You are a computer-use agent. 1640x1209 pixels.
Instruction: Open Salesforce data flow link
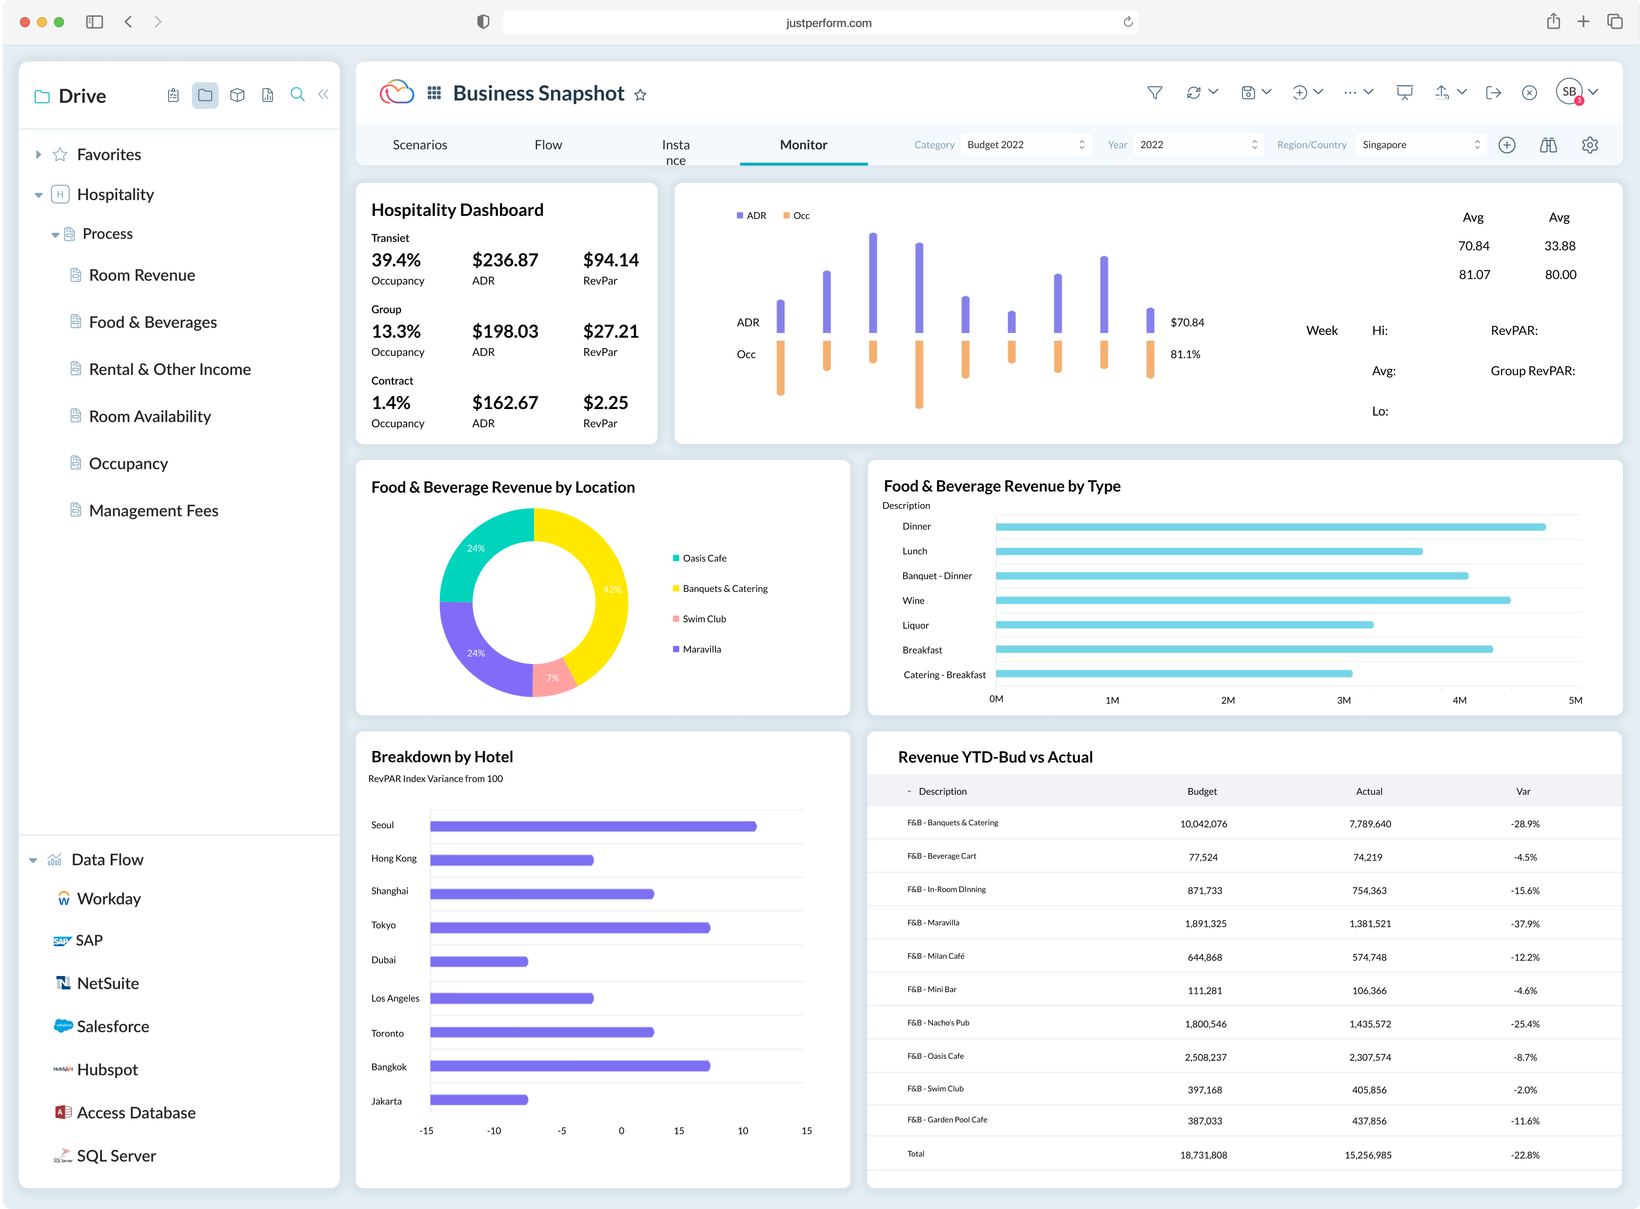coord(113,1026)
